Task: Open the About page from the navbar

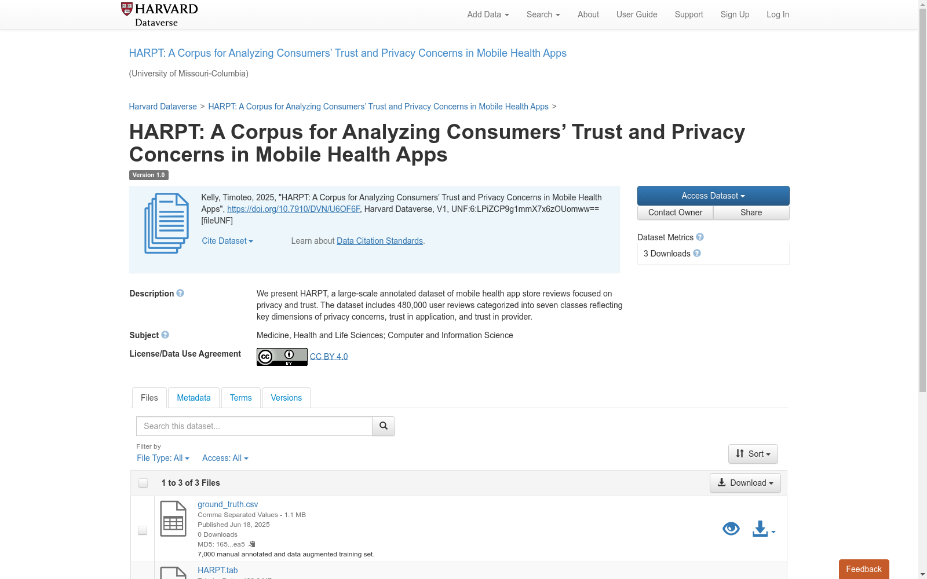Action: click(588, 14)
